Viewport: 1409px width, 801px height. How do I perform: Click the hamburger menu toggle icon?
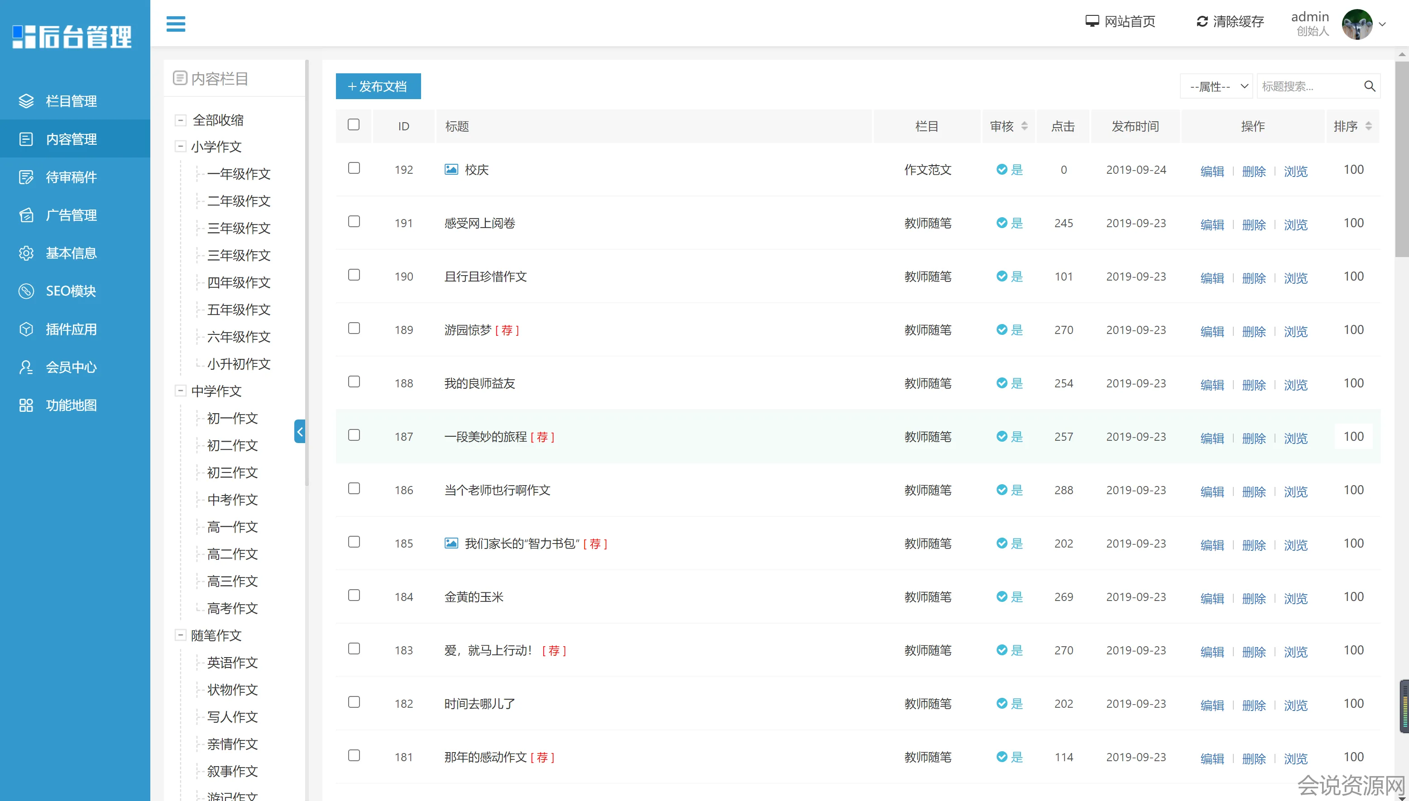[176, 24]
